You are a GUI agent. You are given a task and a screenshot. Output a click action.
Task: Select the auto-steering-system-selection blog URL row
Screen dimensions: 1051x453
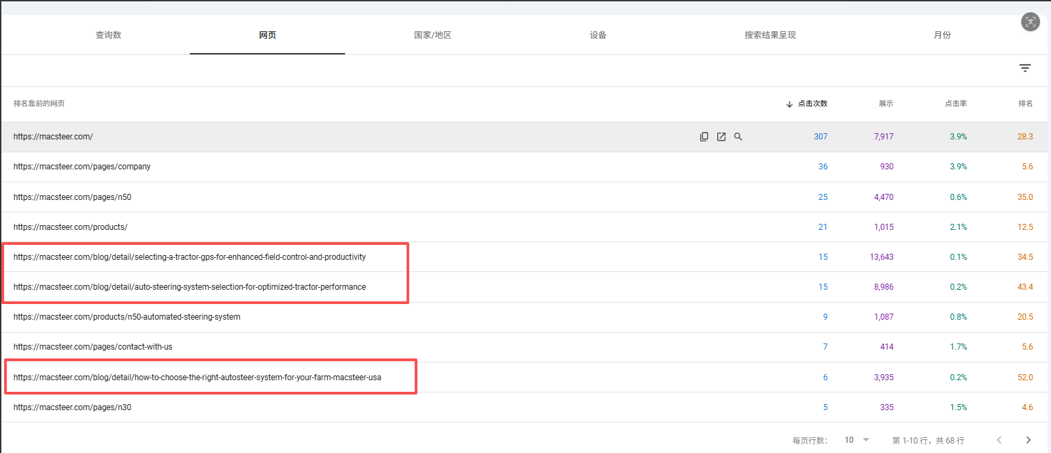[x=190, y=287]
